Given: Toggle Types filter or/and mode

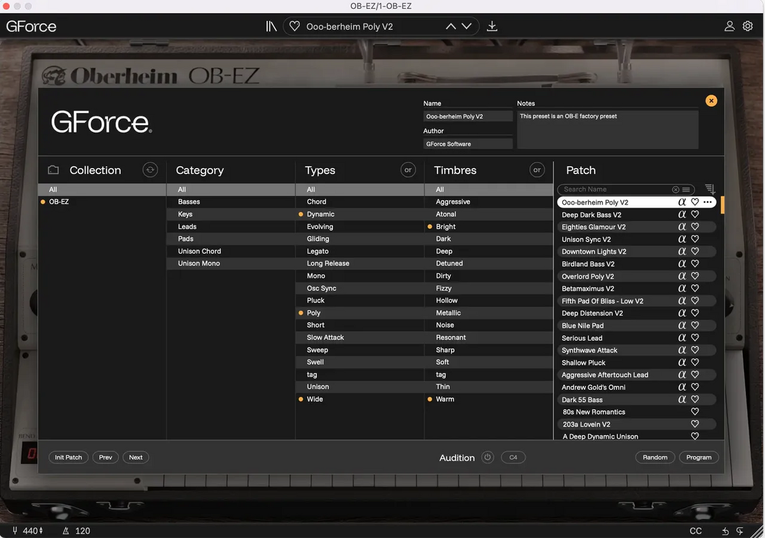Looking at the screenshot, I should [x=408, y=170].
